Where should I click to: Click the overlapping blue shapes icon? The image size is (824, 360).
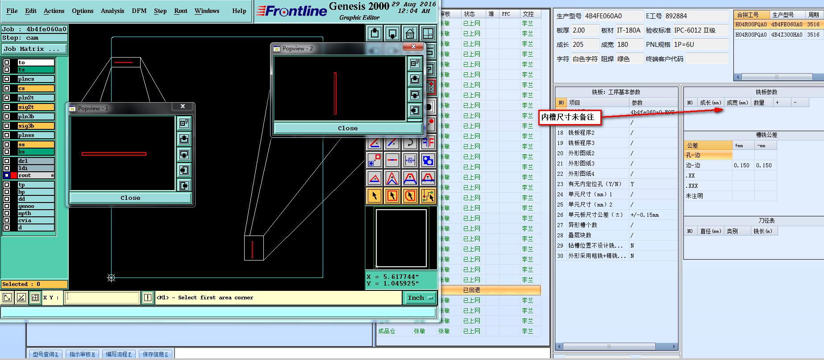point(428,160)
